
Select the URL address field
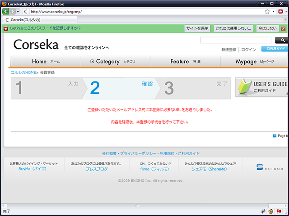tap(146, 12)
